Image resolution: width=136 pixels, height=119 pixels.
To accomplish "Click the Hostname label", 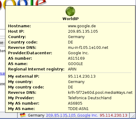I will [x=19, y=26].
